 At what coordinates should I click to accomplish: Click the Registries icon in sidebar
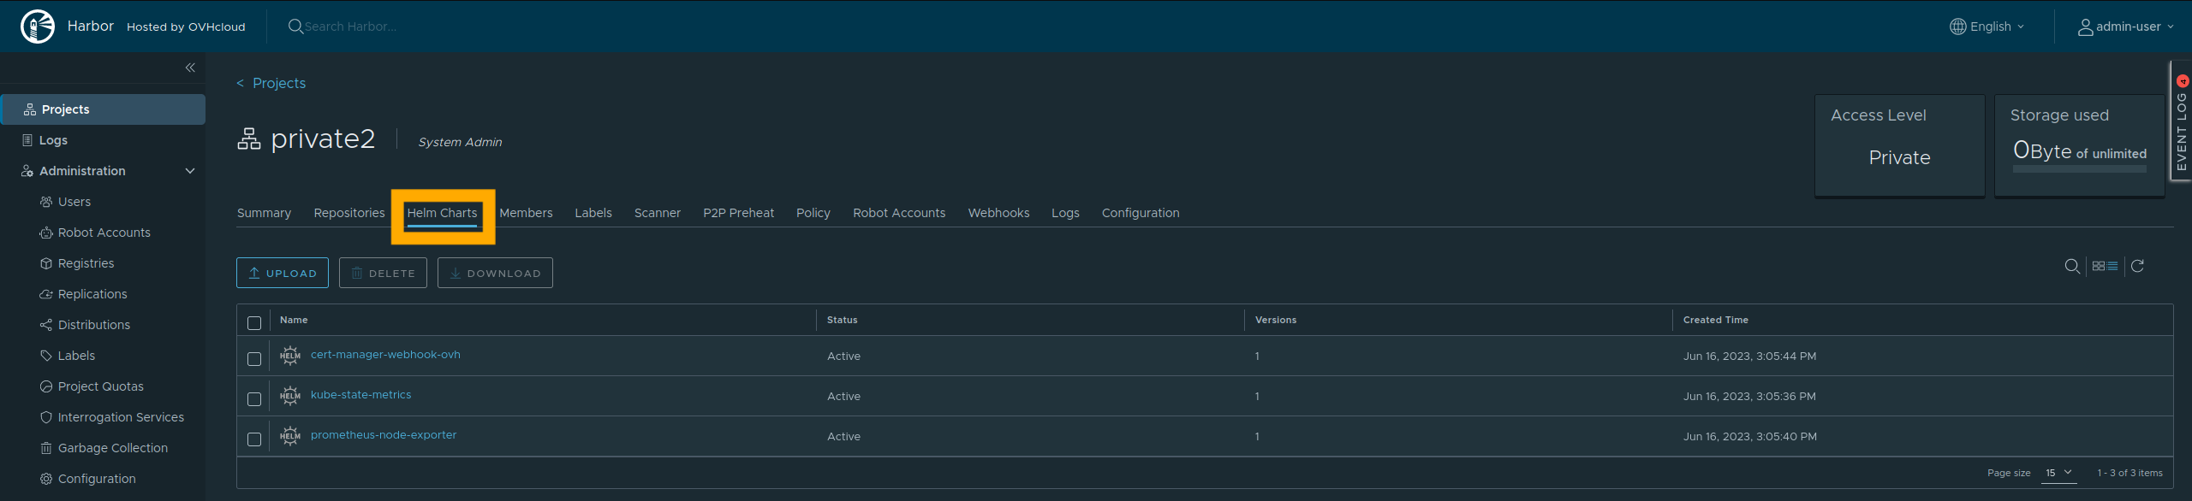pyautogui.click(x=46, y=263)
